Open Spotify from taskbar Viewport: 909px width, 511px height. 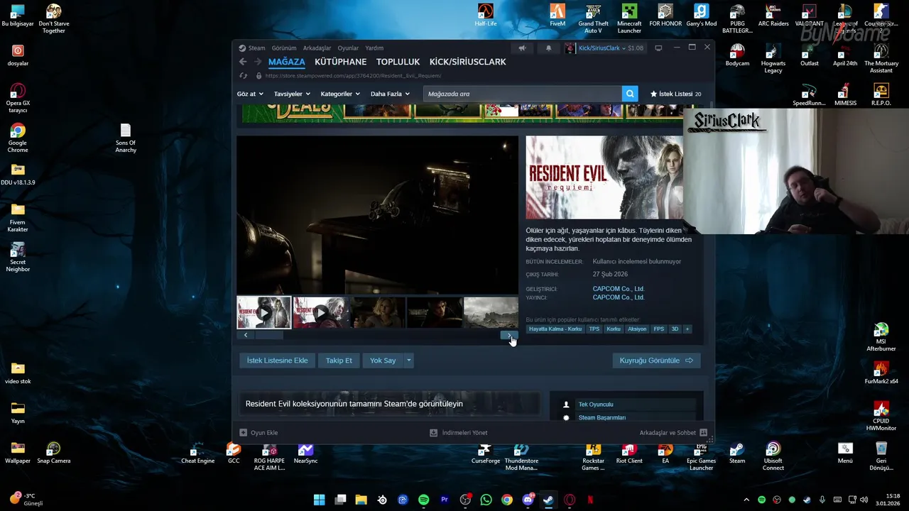(x=424, y=500)
